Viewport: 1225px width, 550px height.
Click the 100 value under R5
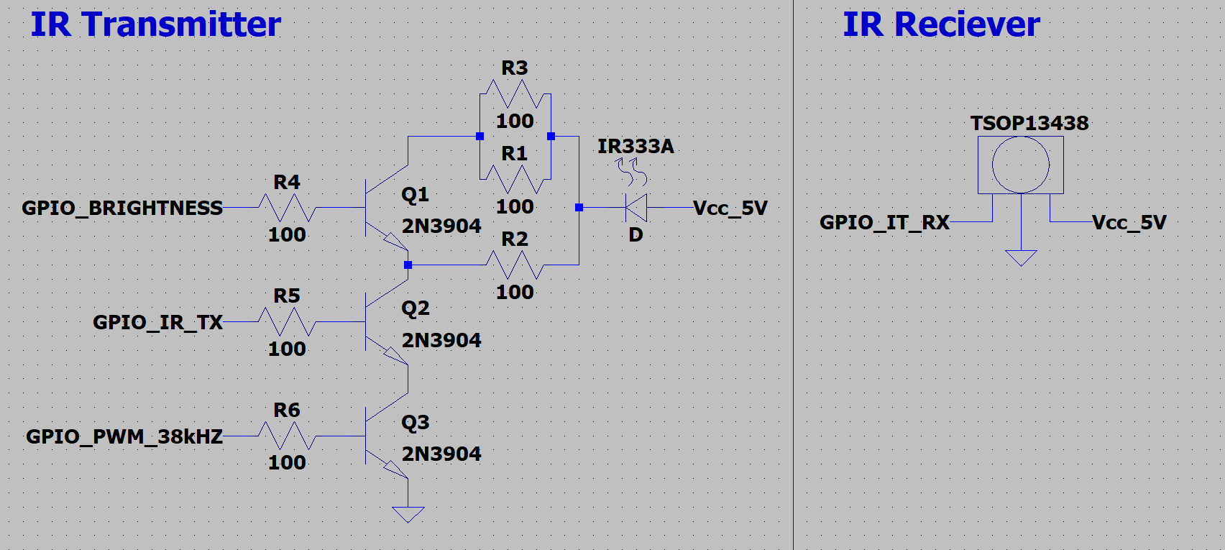point(287,349)
